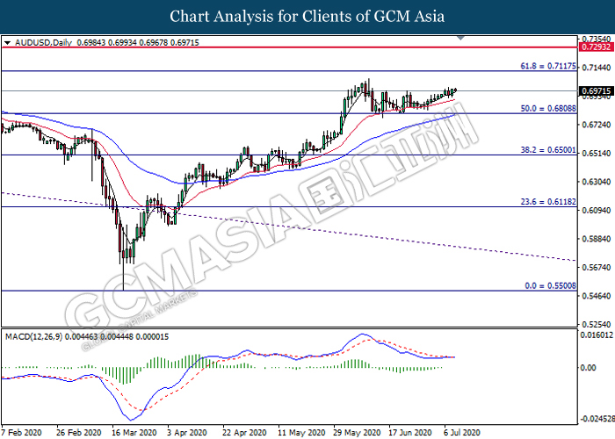This screenshot has width=615, height=439.
Task: Select the 50.0 = 0.68088 Fibonacci label
Action: click(548, 108)
